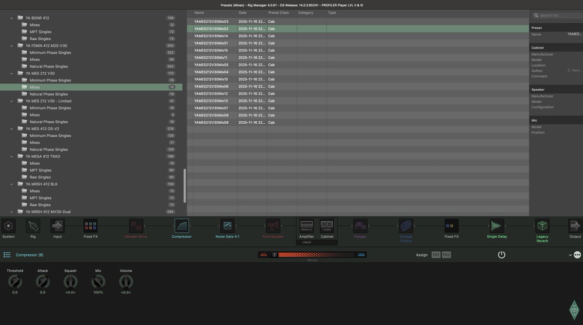
Task: Select the Vintage Chorus effect block
Action: click(x=406, y=226)
